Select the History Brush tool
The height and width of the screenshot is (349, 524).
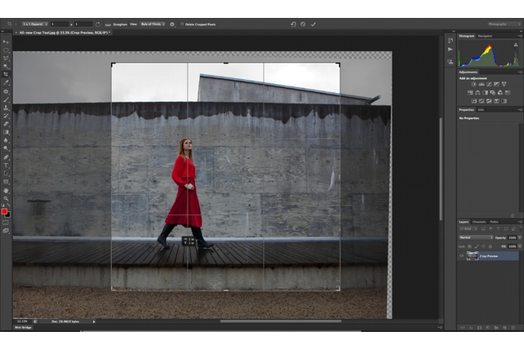[x=6, y=116]
